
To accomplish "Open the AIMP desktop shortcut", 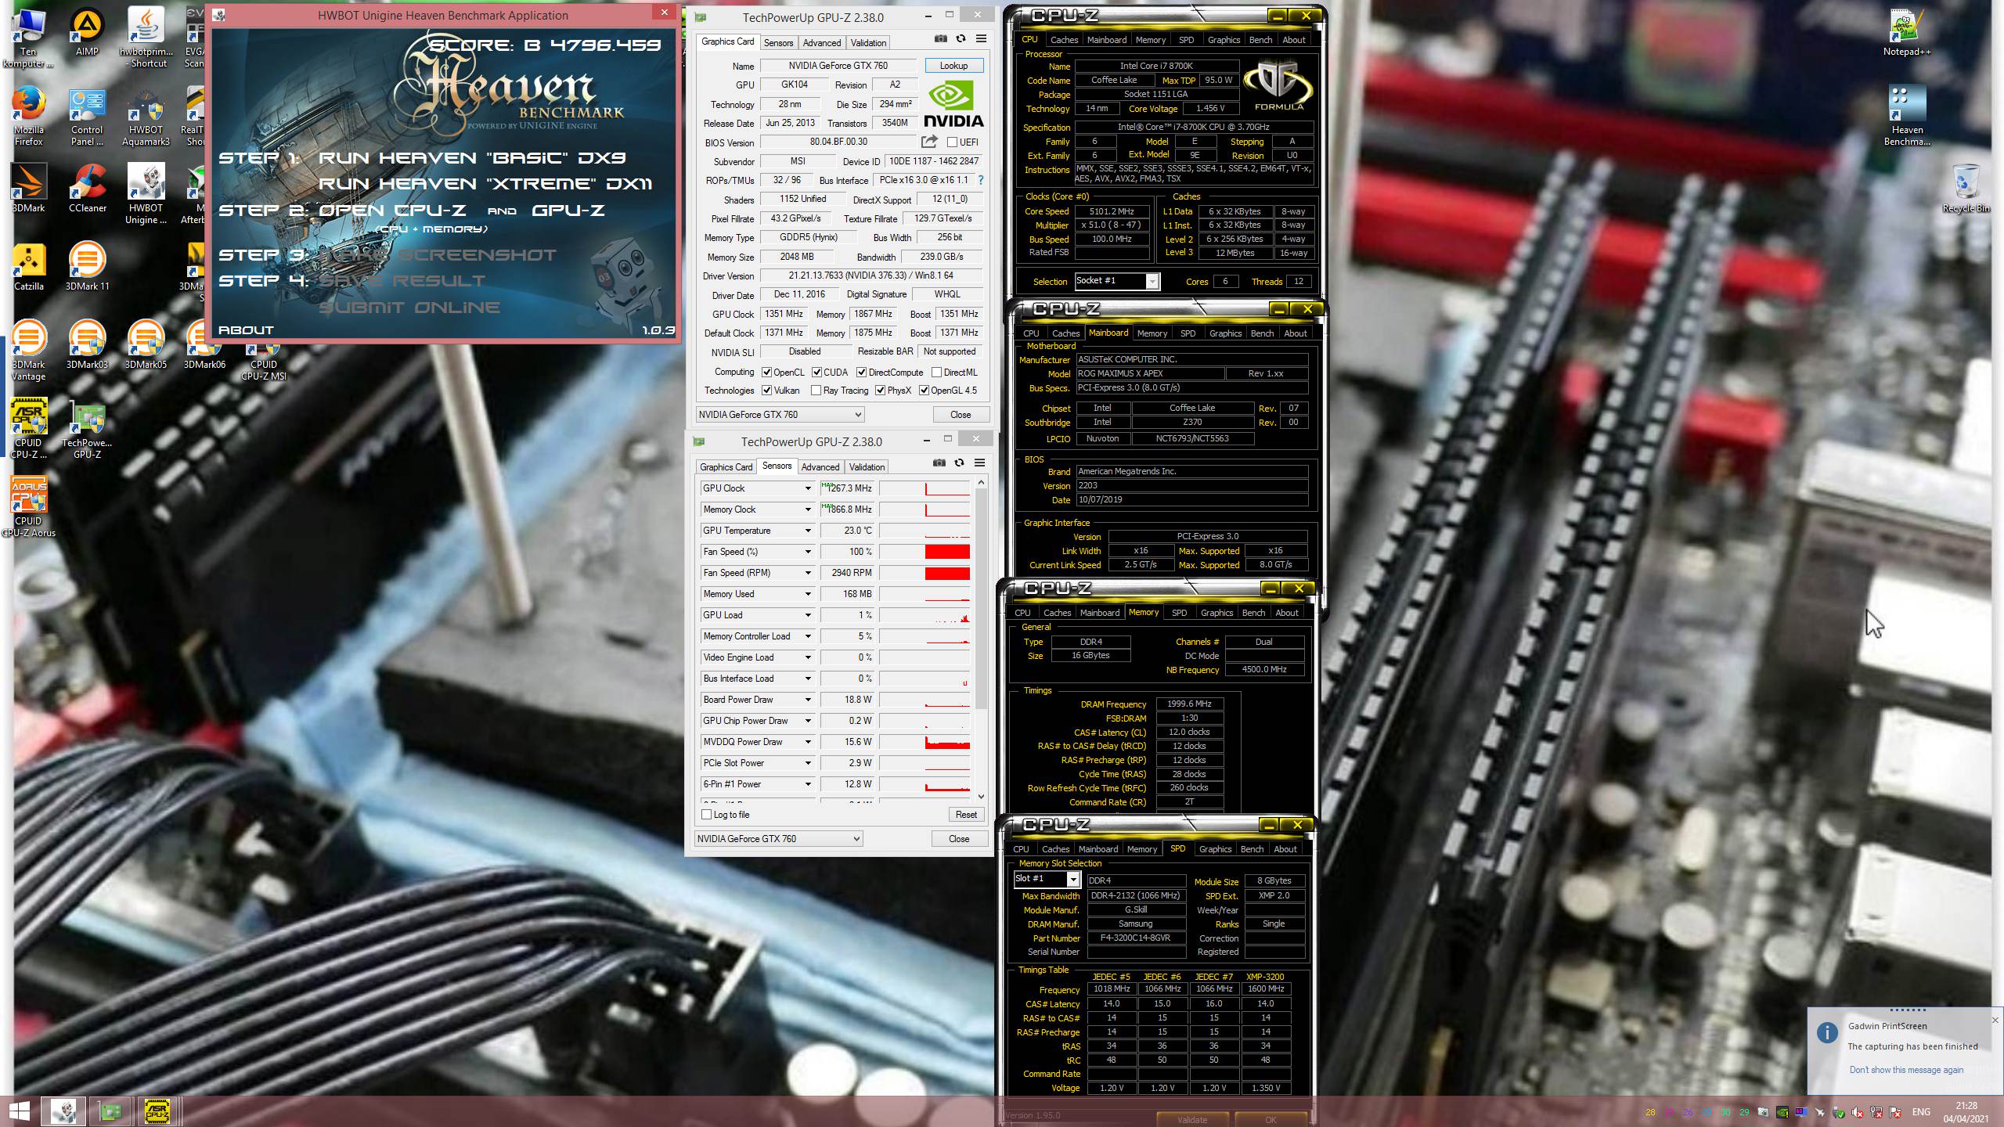I will point(87,32).
